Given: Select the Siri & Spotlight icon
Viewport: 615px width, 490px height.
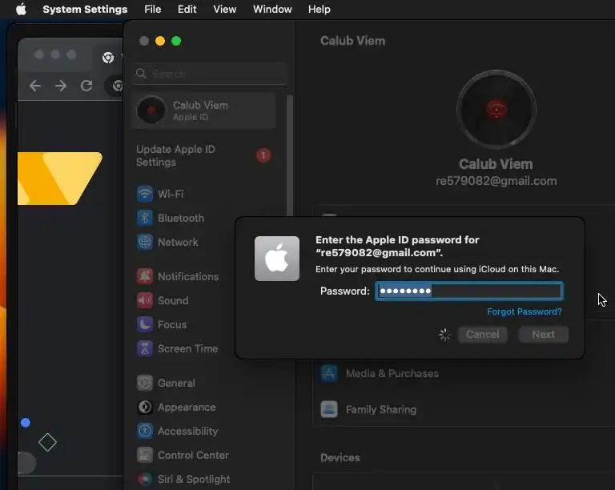Looking at the screenshot, I should click(145, 479).
